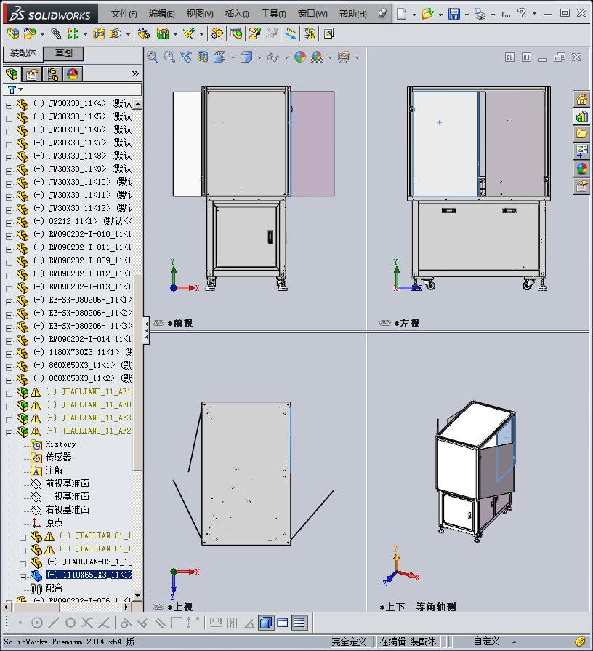Open the 文件(F) menu
593x651 pixels.
124,14
